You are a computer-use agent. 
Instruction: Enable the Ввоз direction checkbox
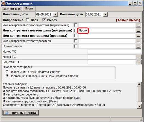point(28,20)
